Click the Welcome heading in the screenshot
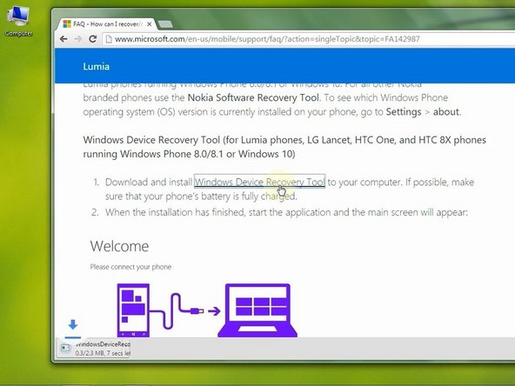This screenshot has height=386, width=515. pyautogui.click(x=119, y=246)
